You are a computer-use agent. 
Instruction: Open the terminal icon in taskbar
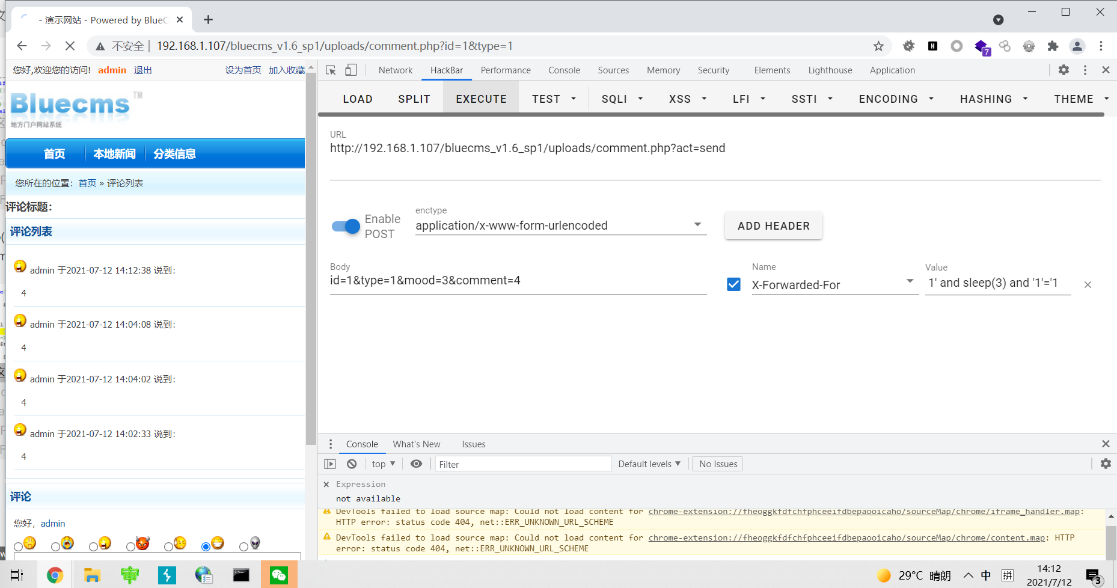[241, 575]
